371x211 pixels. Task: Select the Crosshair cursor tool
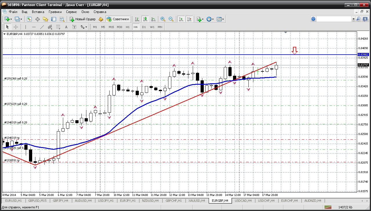tap(16, 27)
